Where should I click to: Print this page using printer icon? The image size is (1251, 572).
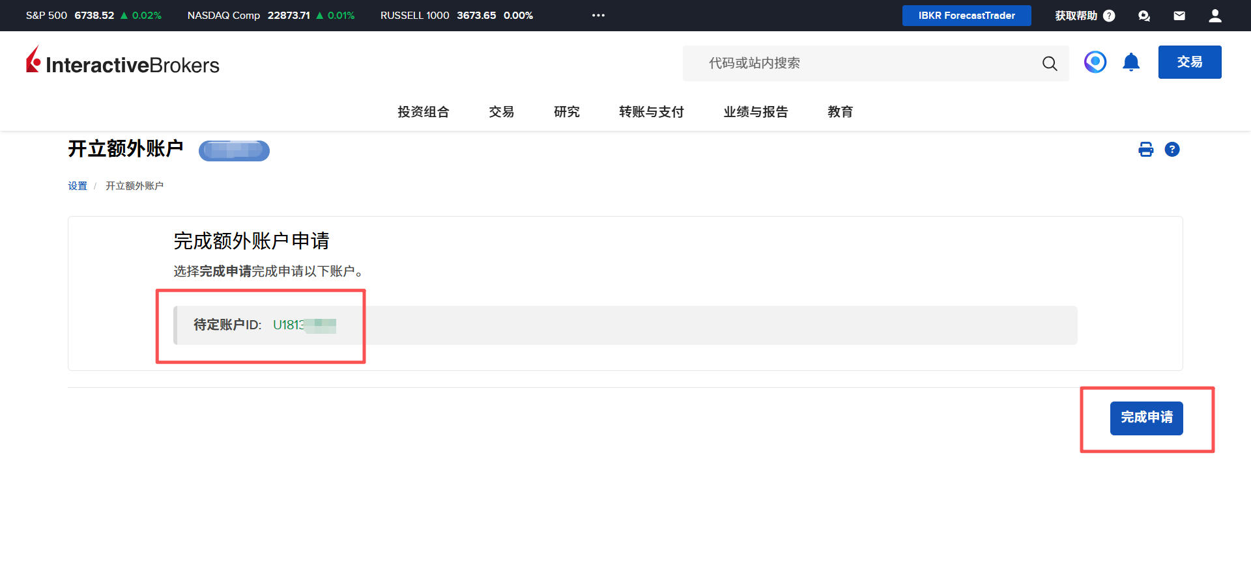(x=1145, y=150)
